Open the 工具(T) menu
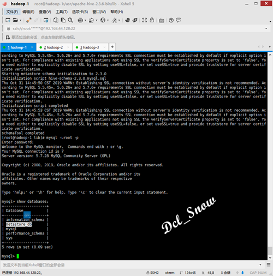The image size is (273, 276). 62,12
